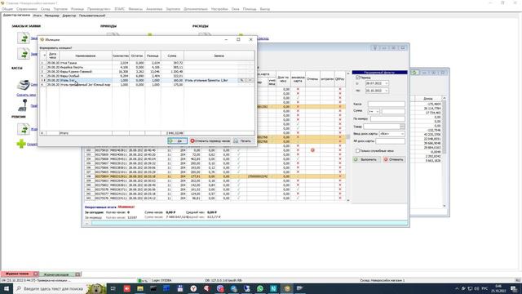Click the Сумма column header in the dialog

(x=172, y=56)
